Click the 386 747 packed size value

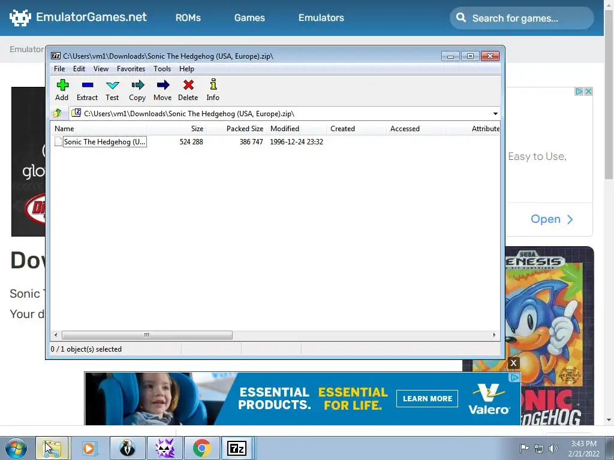pos(251,141)
